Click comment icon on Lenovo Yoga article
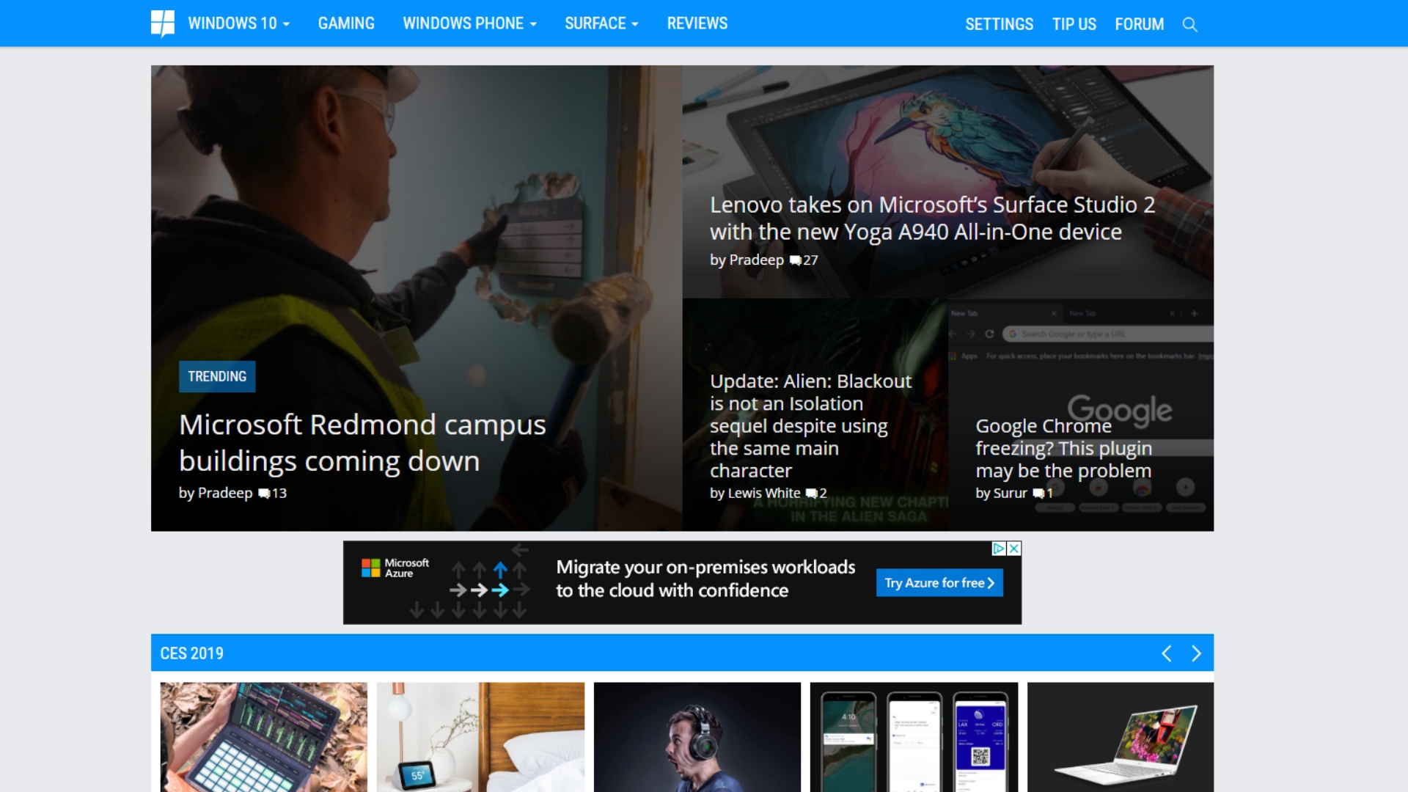 pyautogui.click(x=795, y=260)
